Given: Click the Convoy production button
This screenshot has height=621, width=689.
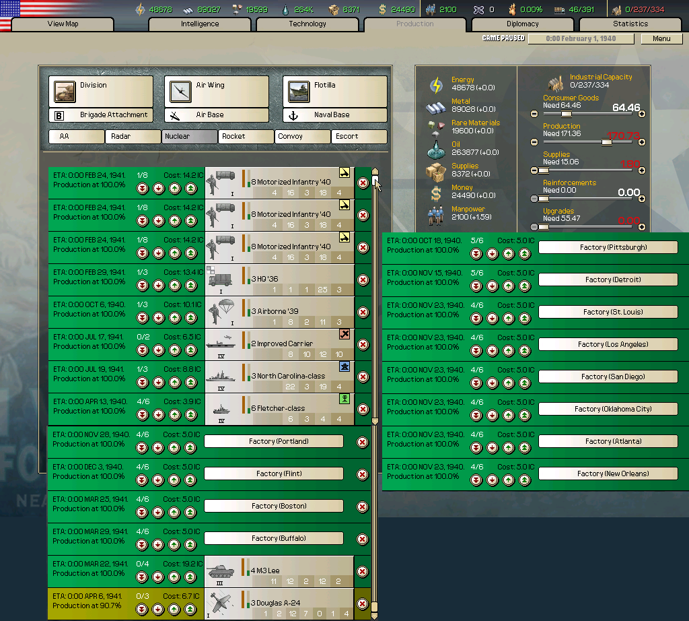Looking at the screenshot, I should [302, 136].
